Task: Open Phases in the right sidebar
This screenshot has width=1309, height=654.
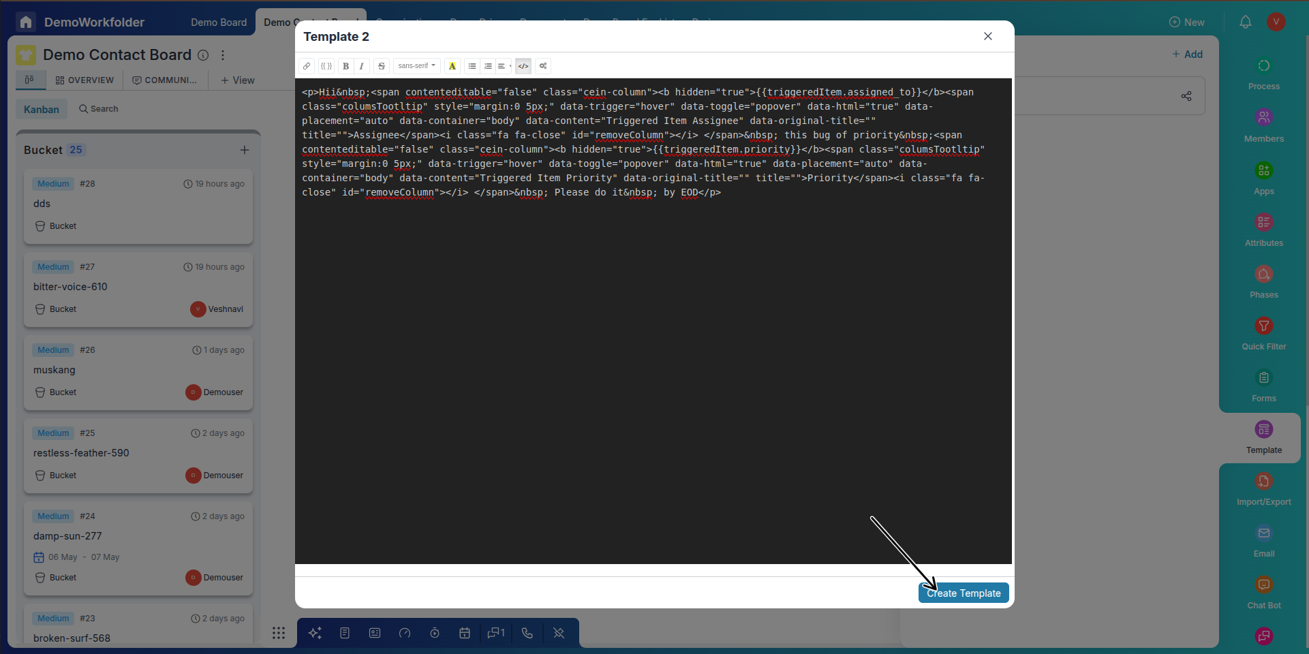Action: pyautogui.click(x=1264, y=282)
